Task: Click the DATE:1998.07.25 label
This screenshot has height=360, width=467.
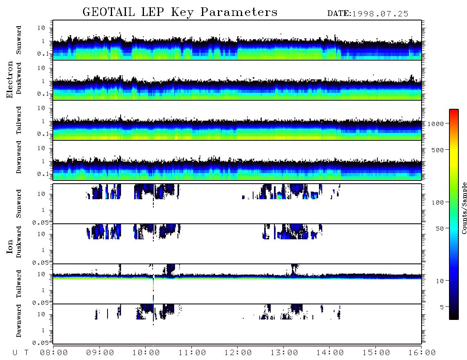Action: click(x=368, y=14)
